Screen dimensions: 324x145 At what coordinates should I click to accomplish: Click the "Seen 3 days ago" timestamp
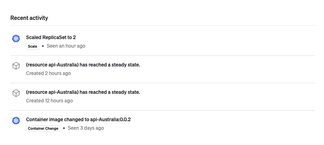coord(86,128)
